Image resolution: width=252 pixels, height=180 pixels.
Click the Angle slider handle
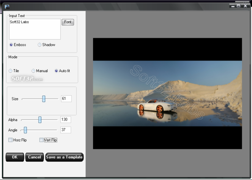(x=25, y=130)
